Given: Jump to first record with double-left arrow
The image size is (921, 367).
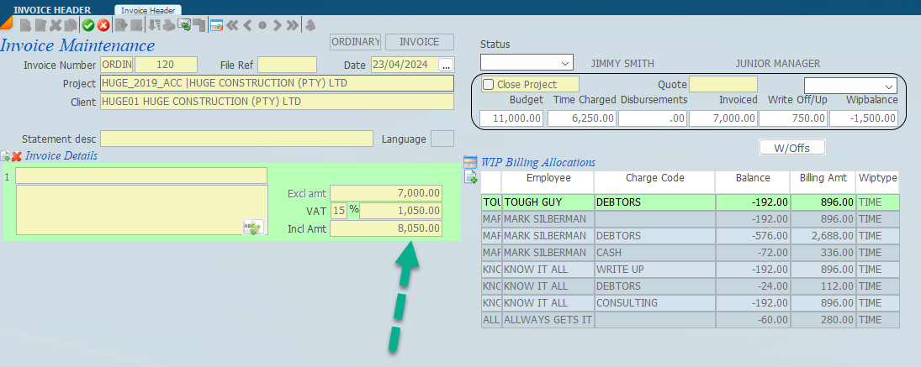Looking at the screenshot, I should point(231,25).
